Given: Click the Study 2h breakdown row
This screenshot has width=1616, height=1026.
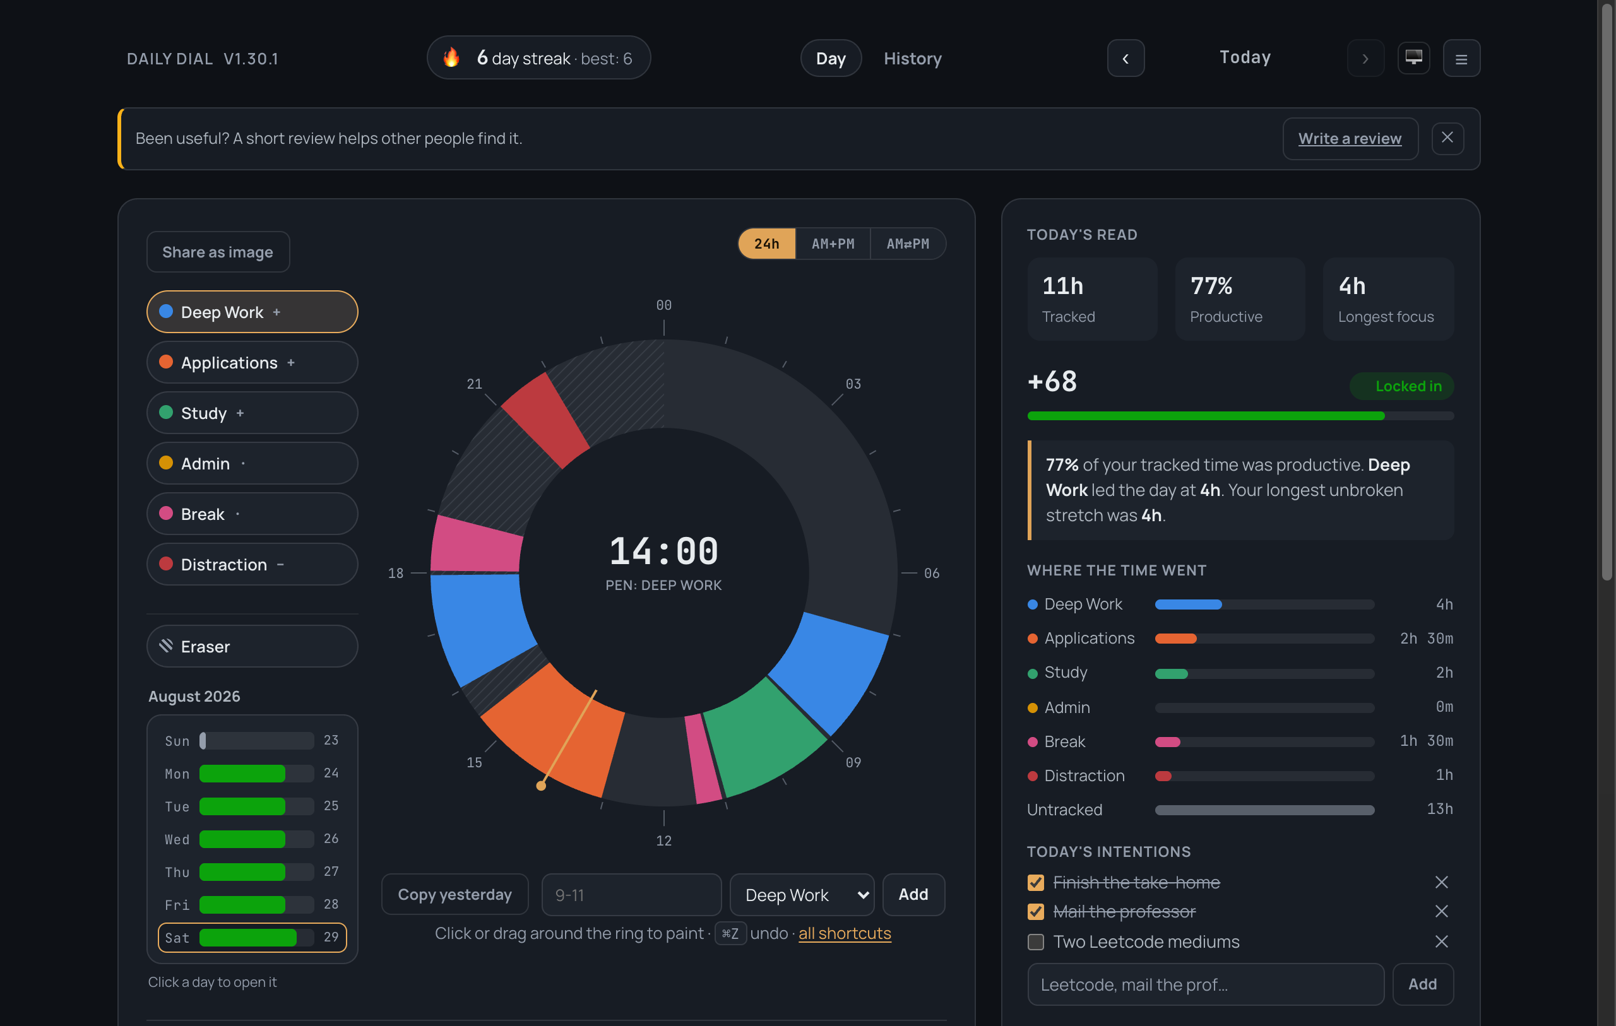Looking at the screenshot, I should tap(1240, 673).
